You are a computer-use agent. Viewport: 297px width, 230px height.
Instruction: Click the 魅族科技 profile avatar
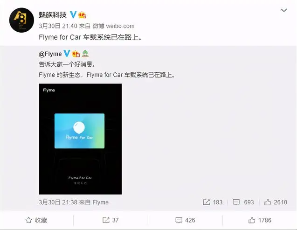click(x=21, y=20)
